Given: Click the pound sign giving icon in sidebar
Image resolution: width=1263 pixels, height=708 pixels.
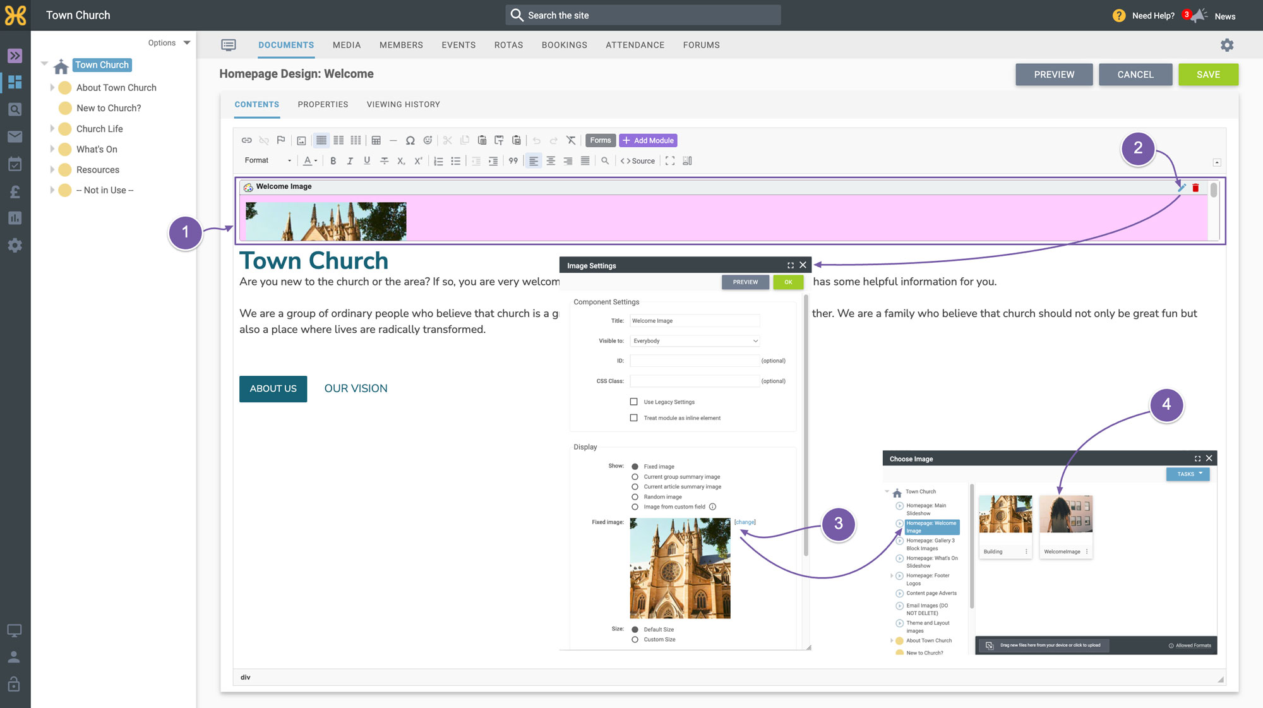Looking at the screenshot, I should [x=15, y=191].
